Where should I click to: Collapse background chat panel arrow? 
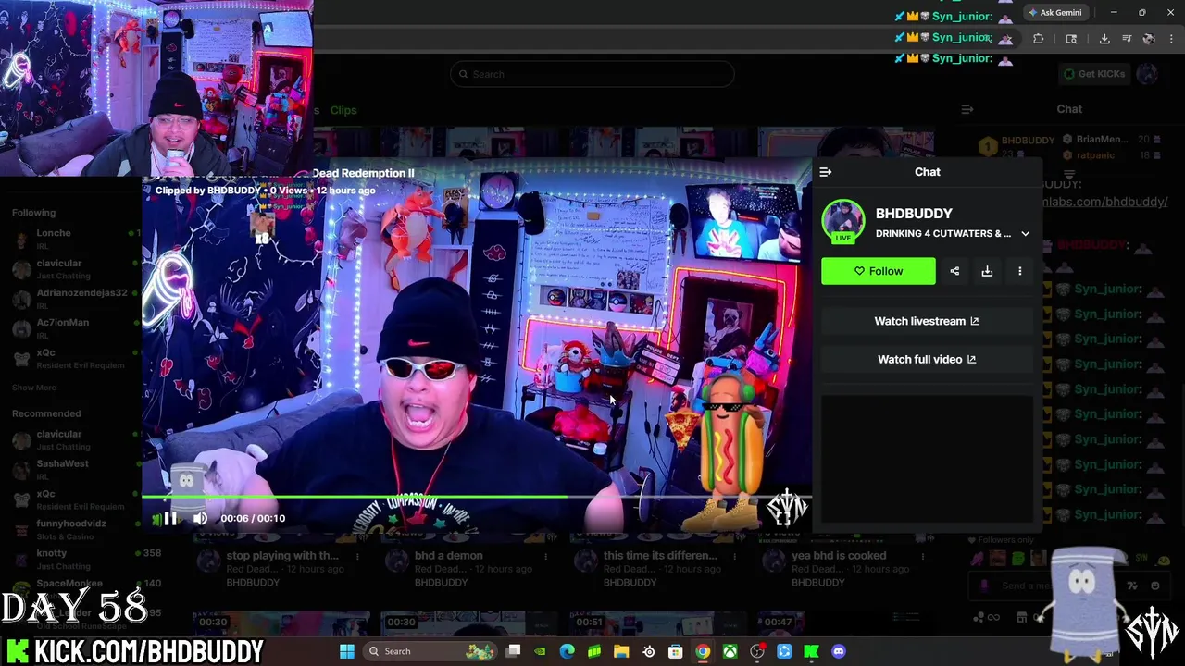click(967, 109)
